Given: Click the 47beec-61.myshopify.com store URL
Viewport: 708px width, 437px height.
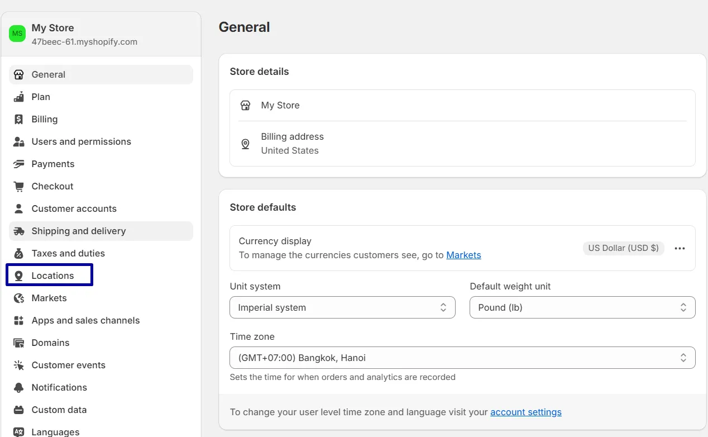Looking at the screenshot, I should pyautogui.click(x=84, y=42).
